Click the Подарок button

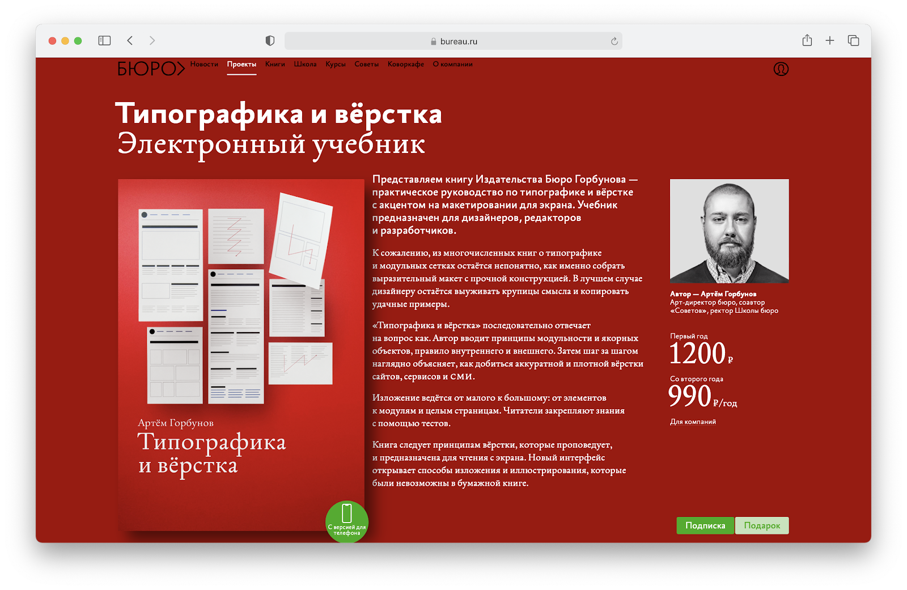(762, 525)
